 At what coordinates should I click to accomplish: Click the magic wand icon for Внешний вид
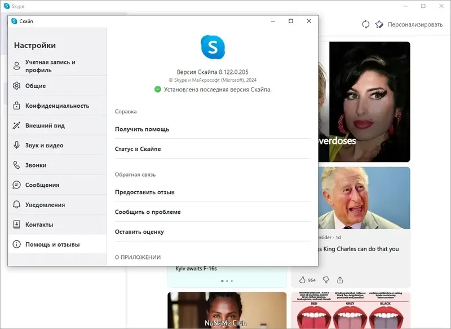pos(16,125)
